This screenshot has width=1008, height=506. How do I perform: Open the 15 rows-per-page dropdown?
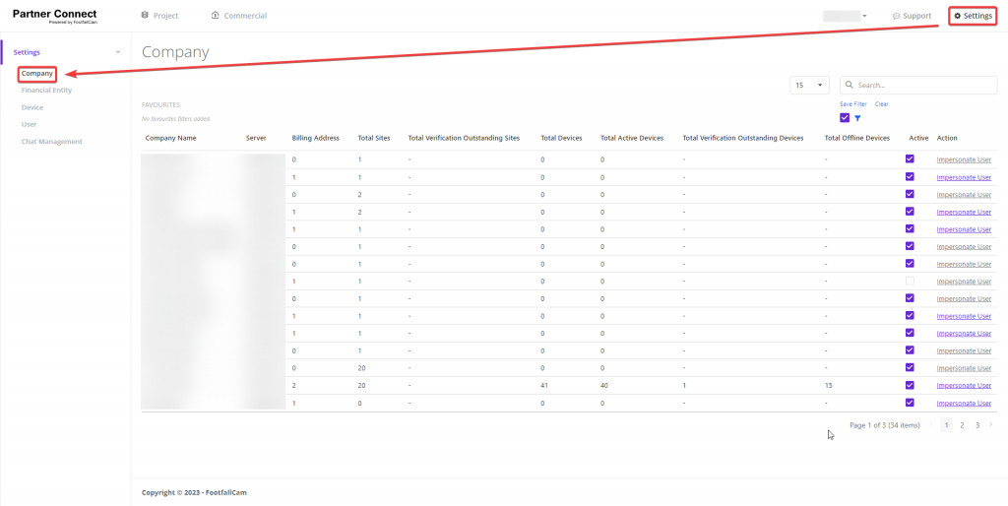pyautogui.click(x=809, y=86)
